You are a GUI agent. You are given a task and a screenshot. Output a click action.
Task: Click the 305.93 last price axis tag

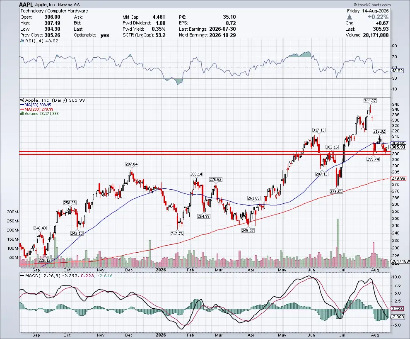pos(398,147)
